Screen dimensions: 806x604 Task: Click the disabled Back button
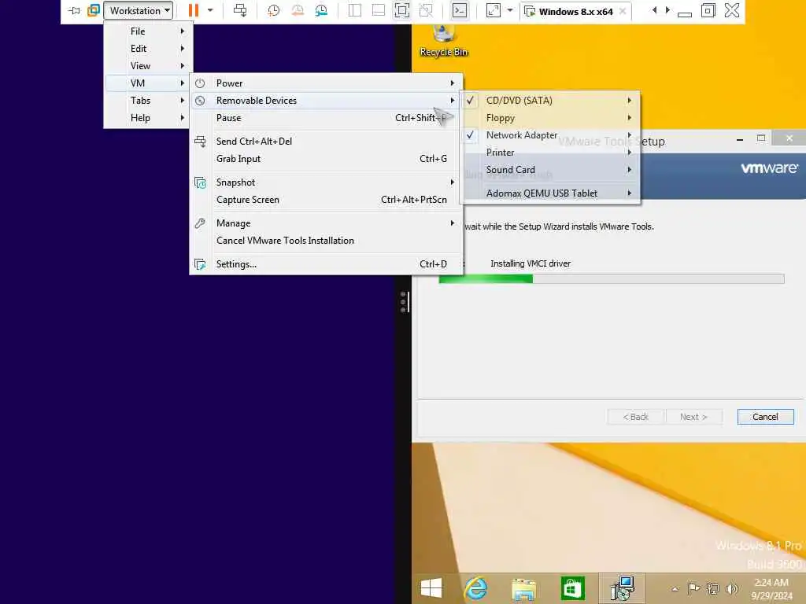(636, 417)
